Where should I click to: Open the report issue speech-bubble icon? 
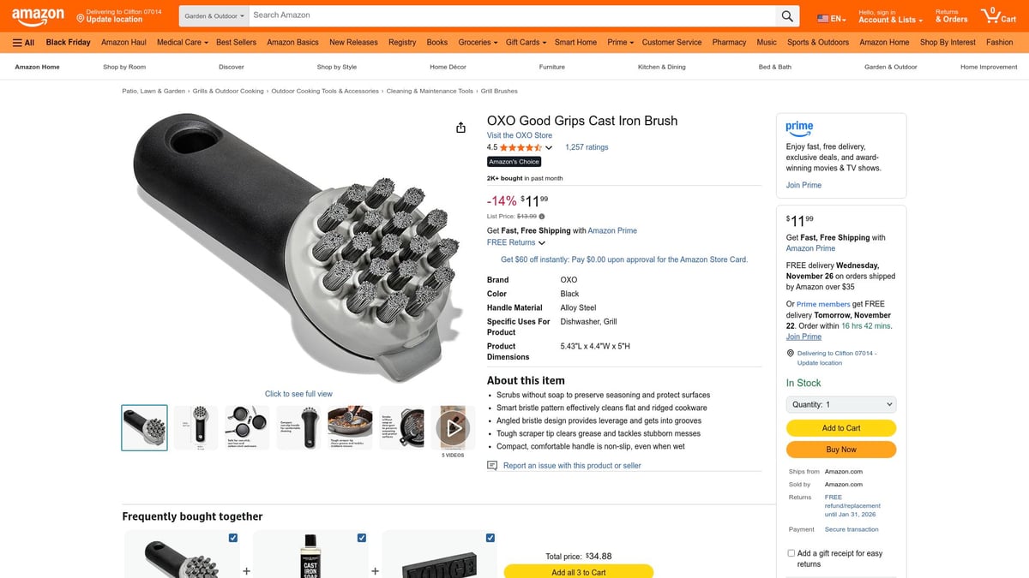(x=492, y=465)
